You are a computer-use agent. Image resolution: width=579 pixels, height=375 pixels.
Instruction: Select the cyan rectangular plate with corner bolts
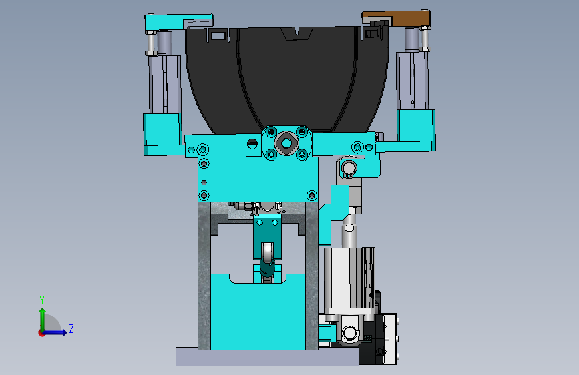(x=258, y=179)
